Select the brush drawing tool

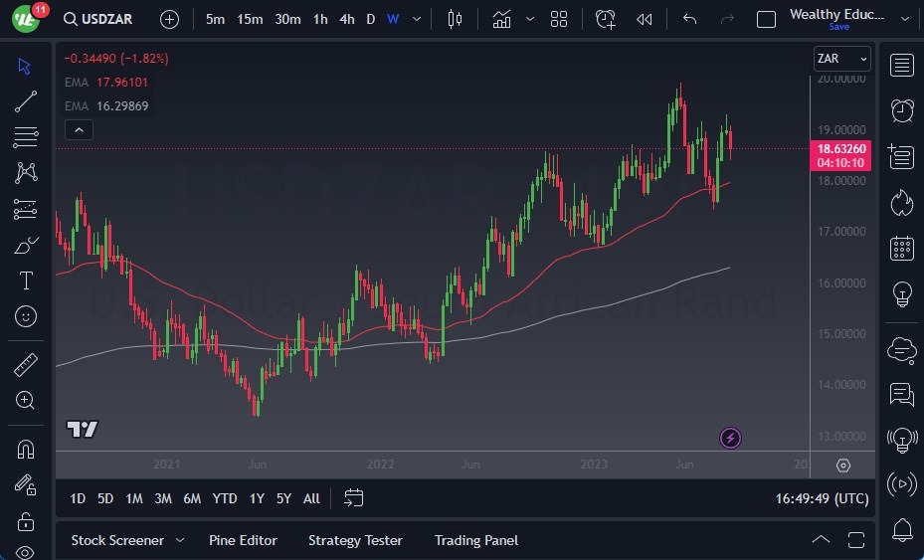(27, 245)
